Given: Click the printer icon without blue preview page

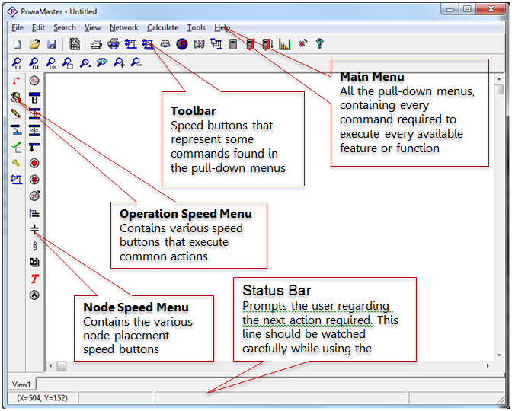Looking at the screenshot, I should tap(96, 43).
